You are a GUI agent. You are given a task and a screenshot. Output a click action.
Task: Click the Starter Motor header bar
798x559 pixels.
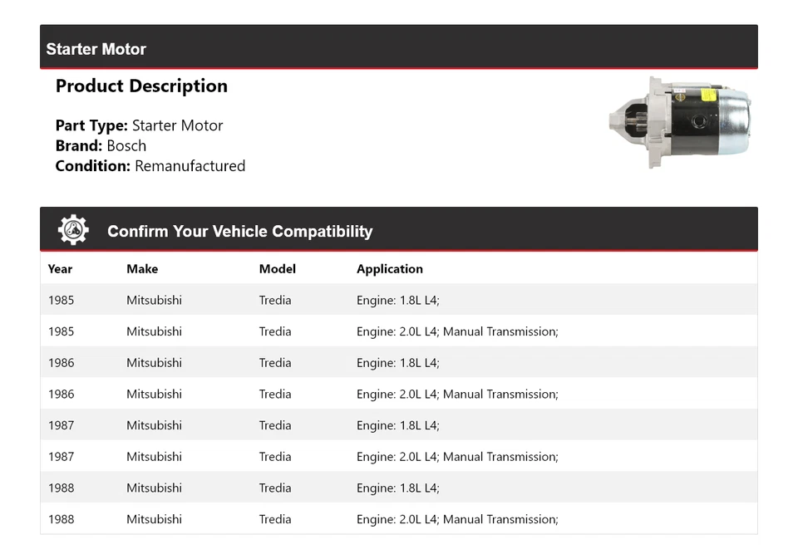pyautogui.click(x=398, y=48)
